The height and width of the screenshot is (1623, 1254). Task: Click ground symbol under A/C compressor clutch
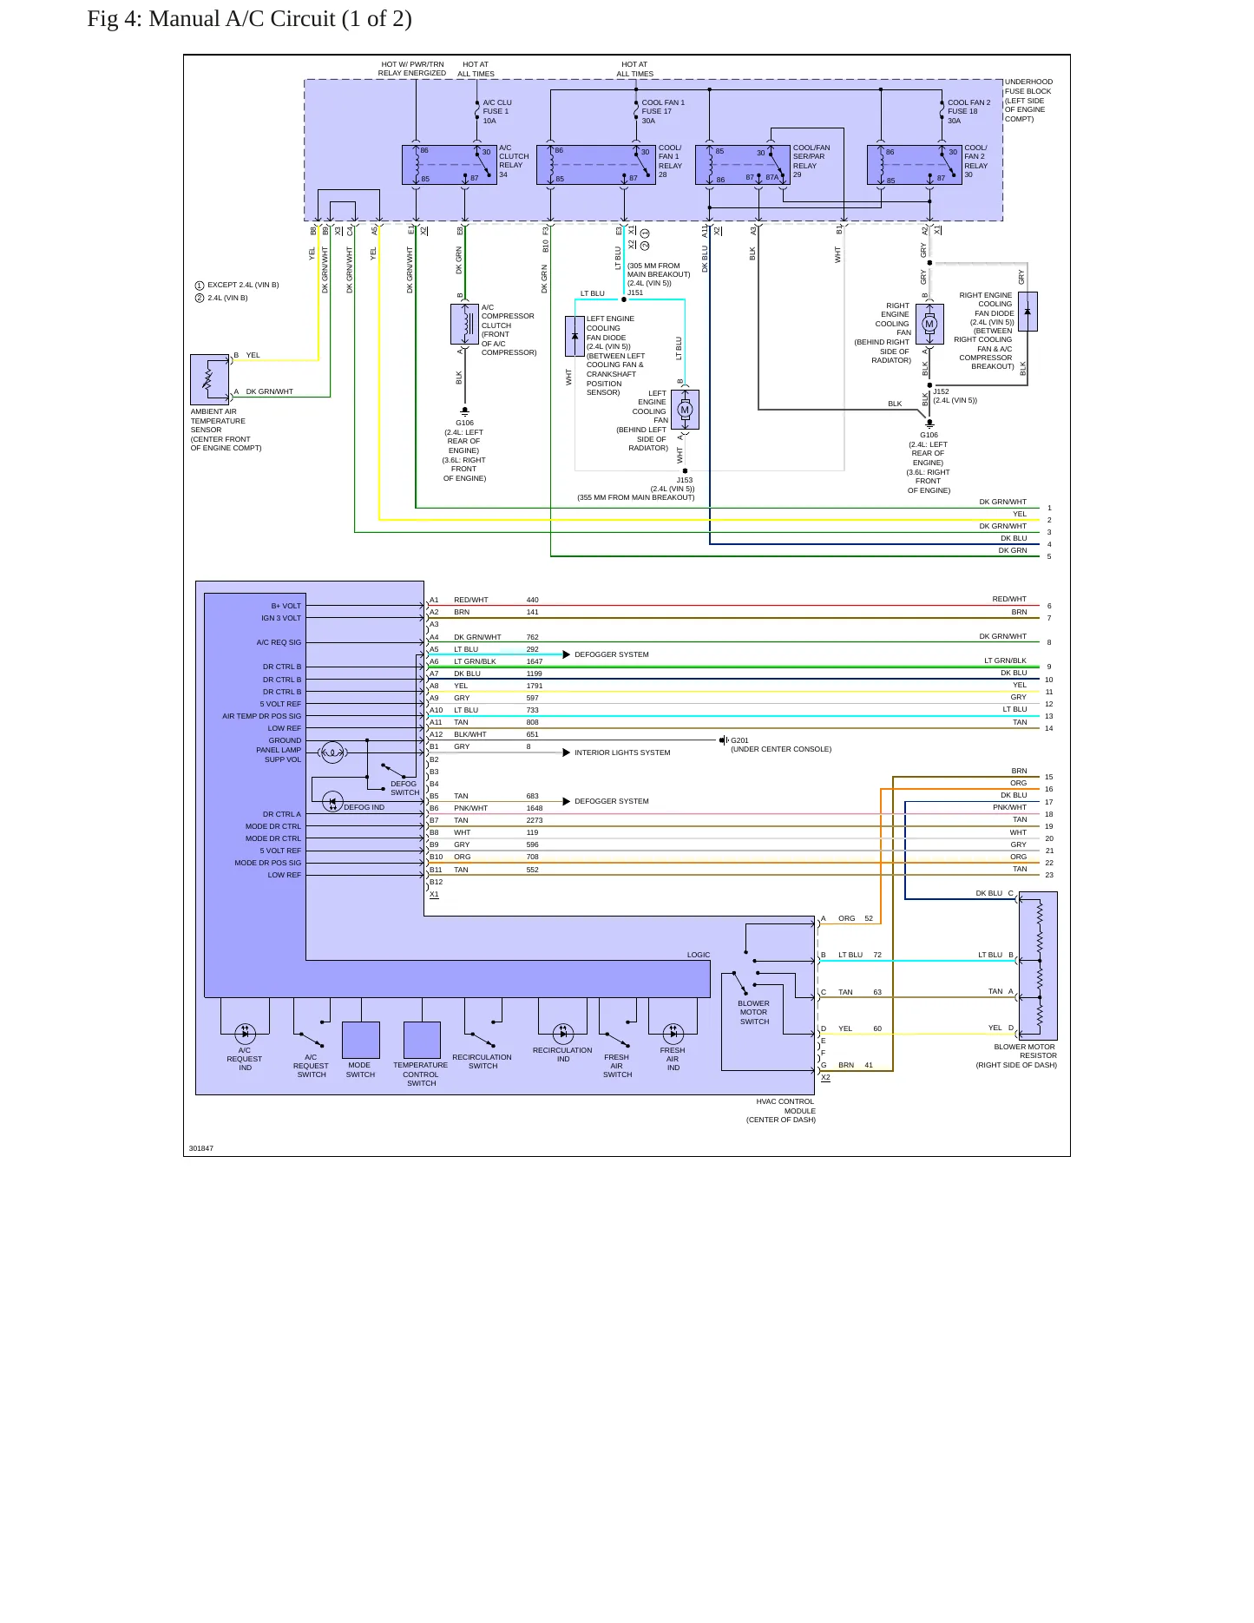click(464, 411)
